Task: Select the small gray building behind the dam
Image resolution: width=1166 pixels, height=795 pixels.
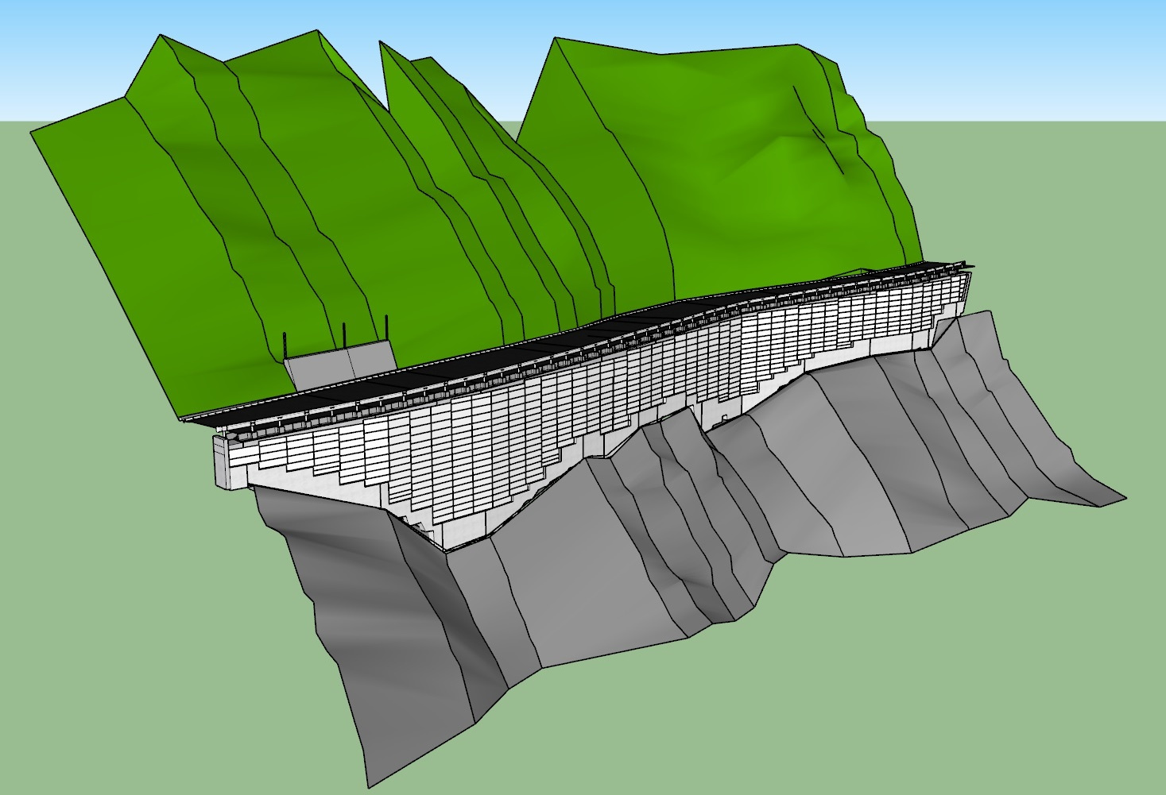Action: tap(338, 365)
